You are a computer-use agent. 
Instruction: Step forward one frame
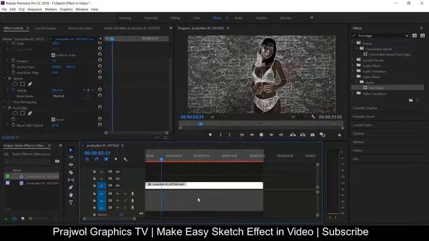pyautogui.click(x=271, y=135)
